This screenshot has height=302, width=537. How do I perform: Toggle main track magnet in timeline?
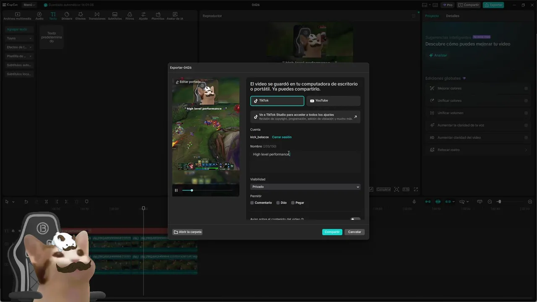point(428,202)
